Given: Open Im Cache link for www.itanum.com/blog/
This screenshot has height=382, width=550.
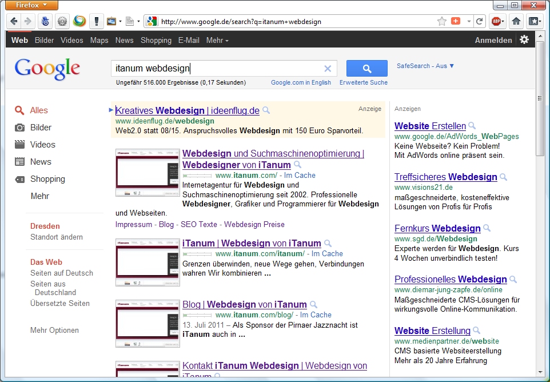Looking at the screenshot, I should 316,315.
